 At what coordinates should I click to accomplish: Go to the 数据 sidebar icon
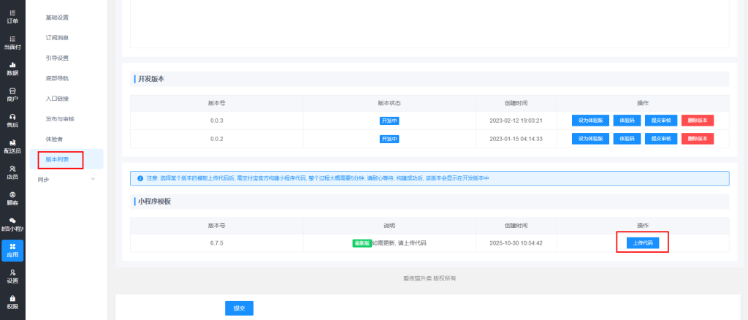click(x=12, y=69)
